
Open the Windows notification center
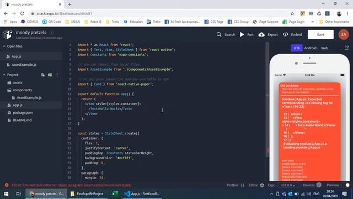344,194
